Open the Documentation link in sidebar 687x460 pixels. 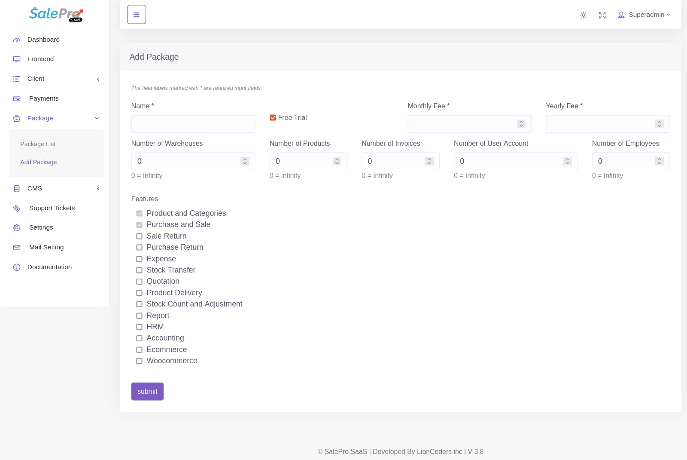49,267
